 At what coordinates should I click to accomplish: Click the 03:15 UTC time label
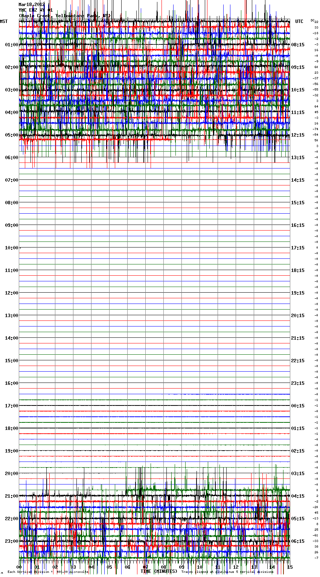point(298,474)
